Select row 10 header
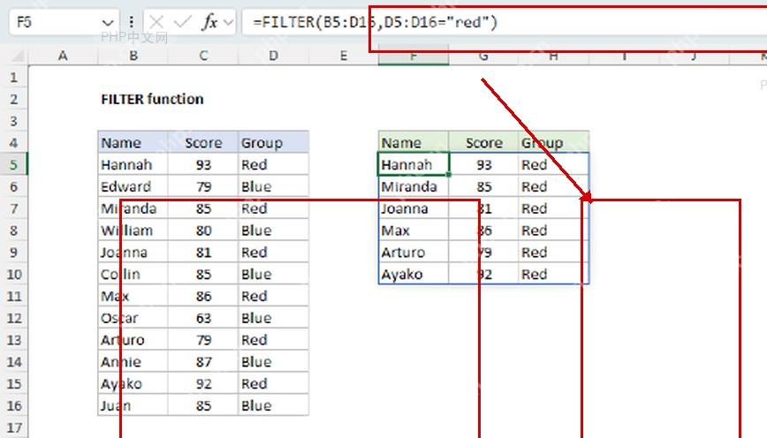This screenshot has width=767, height=438. point(14,275)
